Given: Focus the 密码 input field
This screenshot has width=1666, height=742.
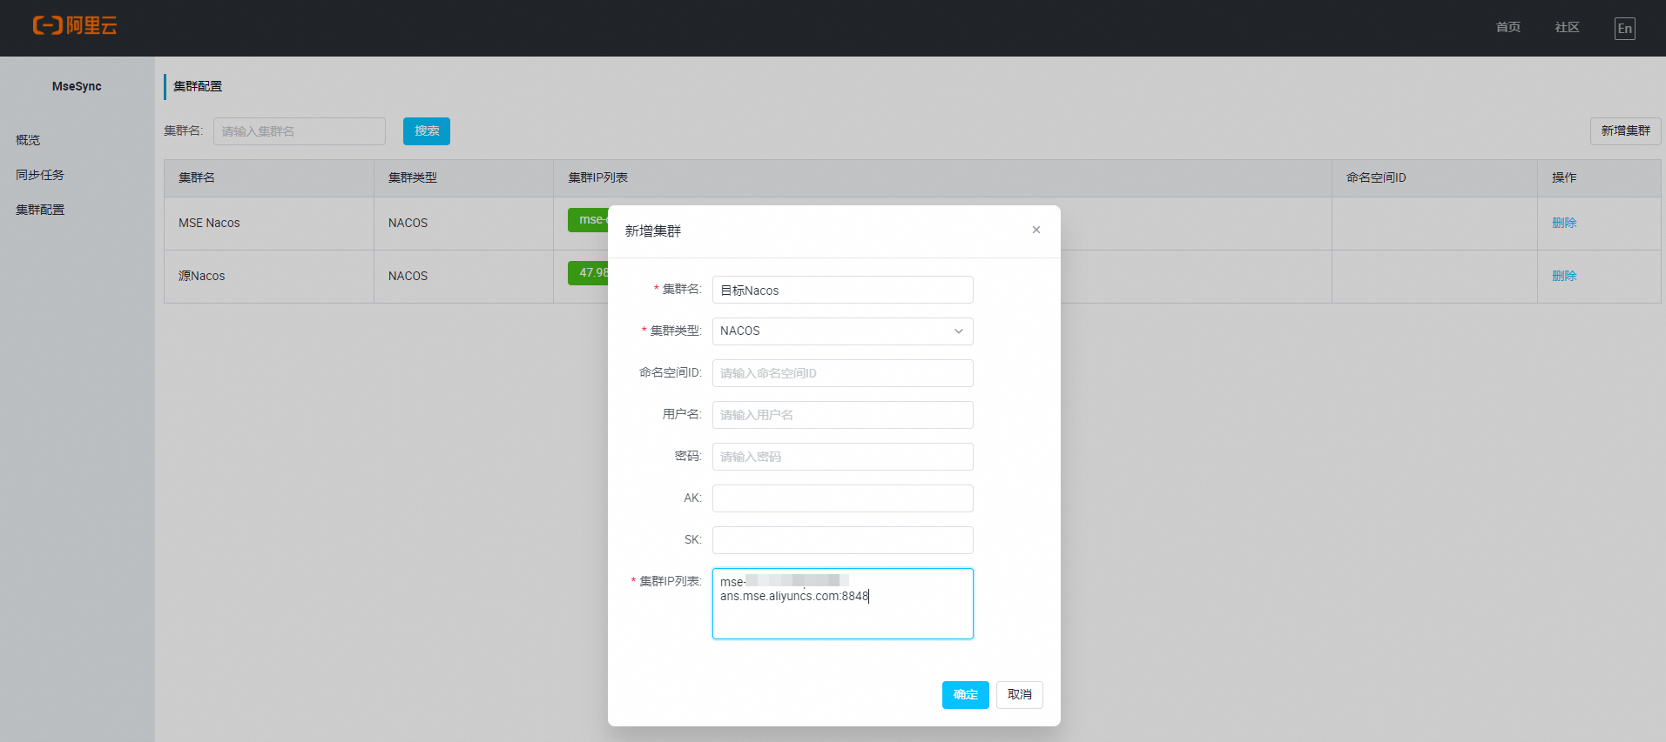Looking at the screenshot, I should pos(842,457).
